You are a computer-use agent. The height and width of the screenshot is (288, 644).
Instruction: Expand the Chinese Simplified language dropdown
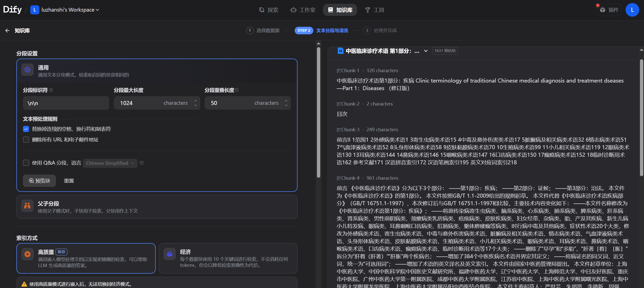110,163
